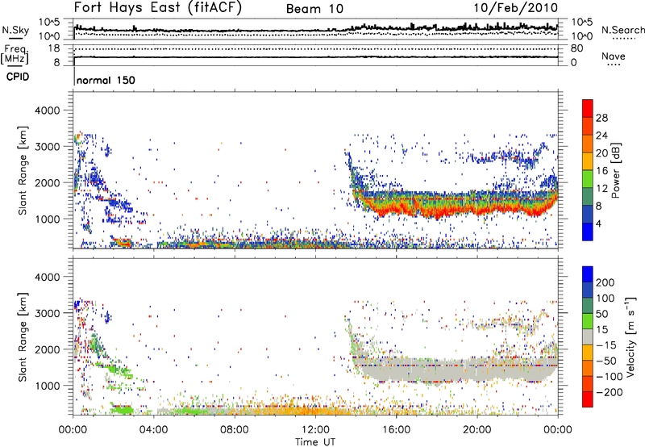The width and height of the screenshot is (645, 447).
Task: Select the "N.Sky" legend label
Action: 15,30
